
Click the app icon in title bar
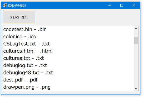pyautogui.click(x=5, y=5)
